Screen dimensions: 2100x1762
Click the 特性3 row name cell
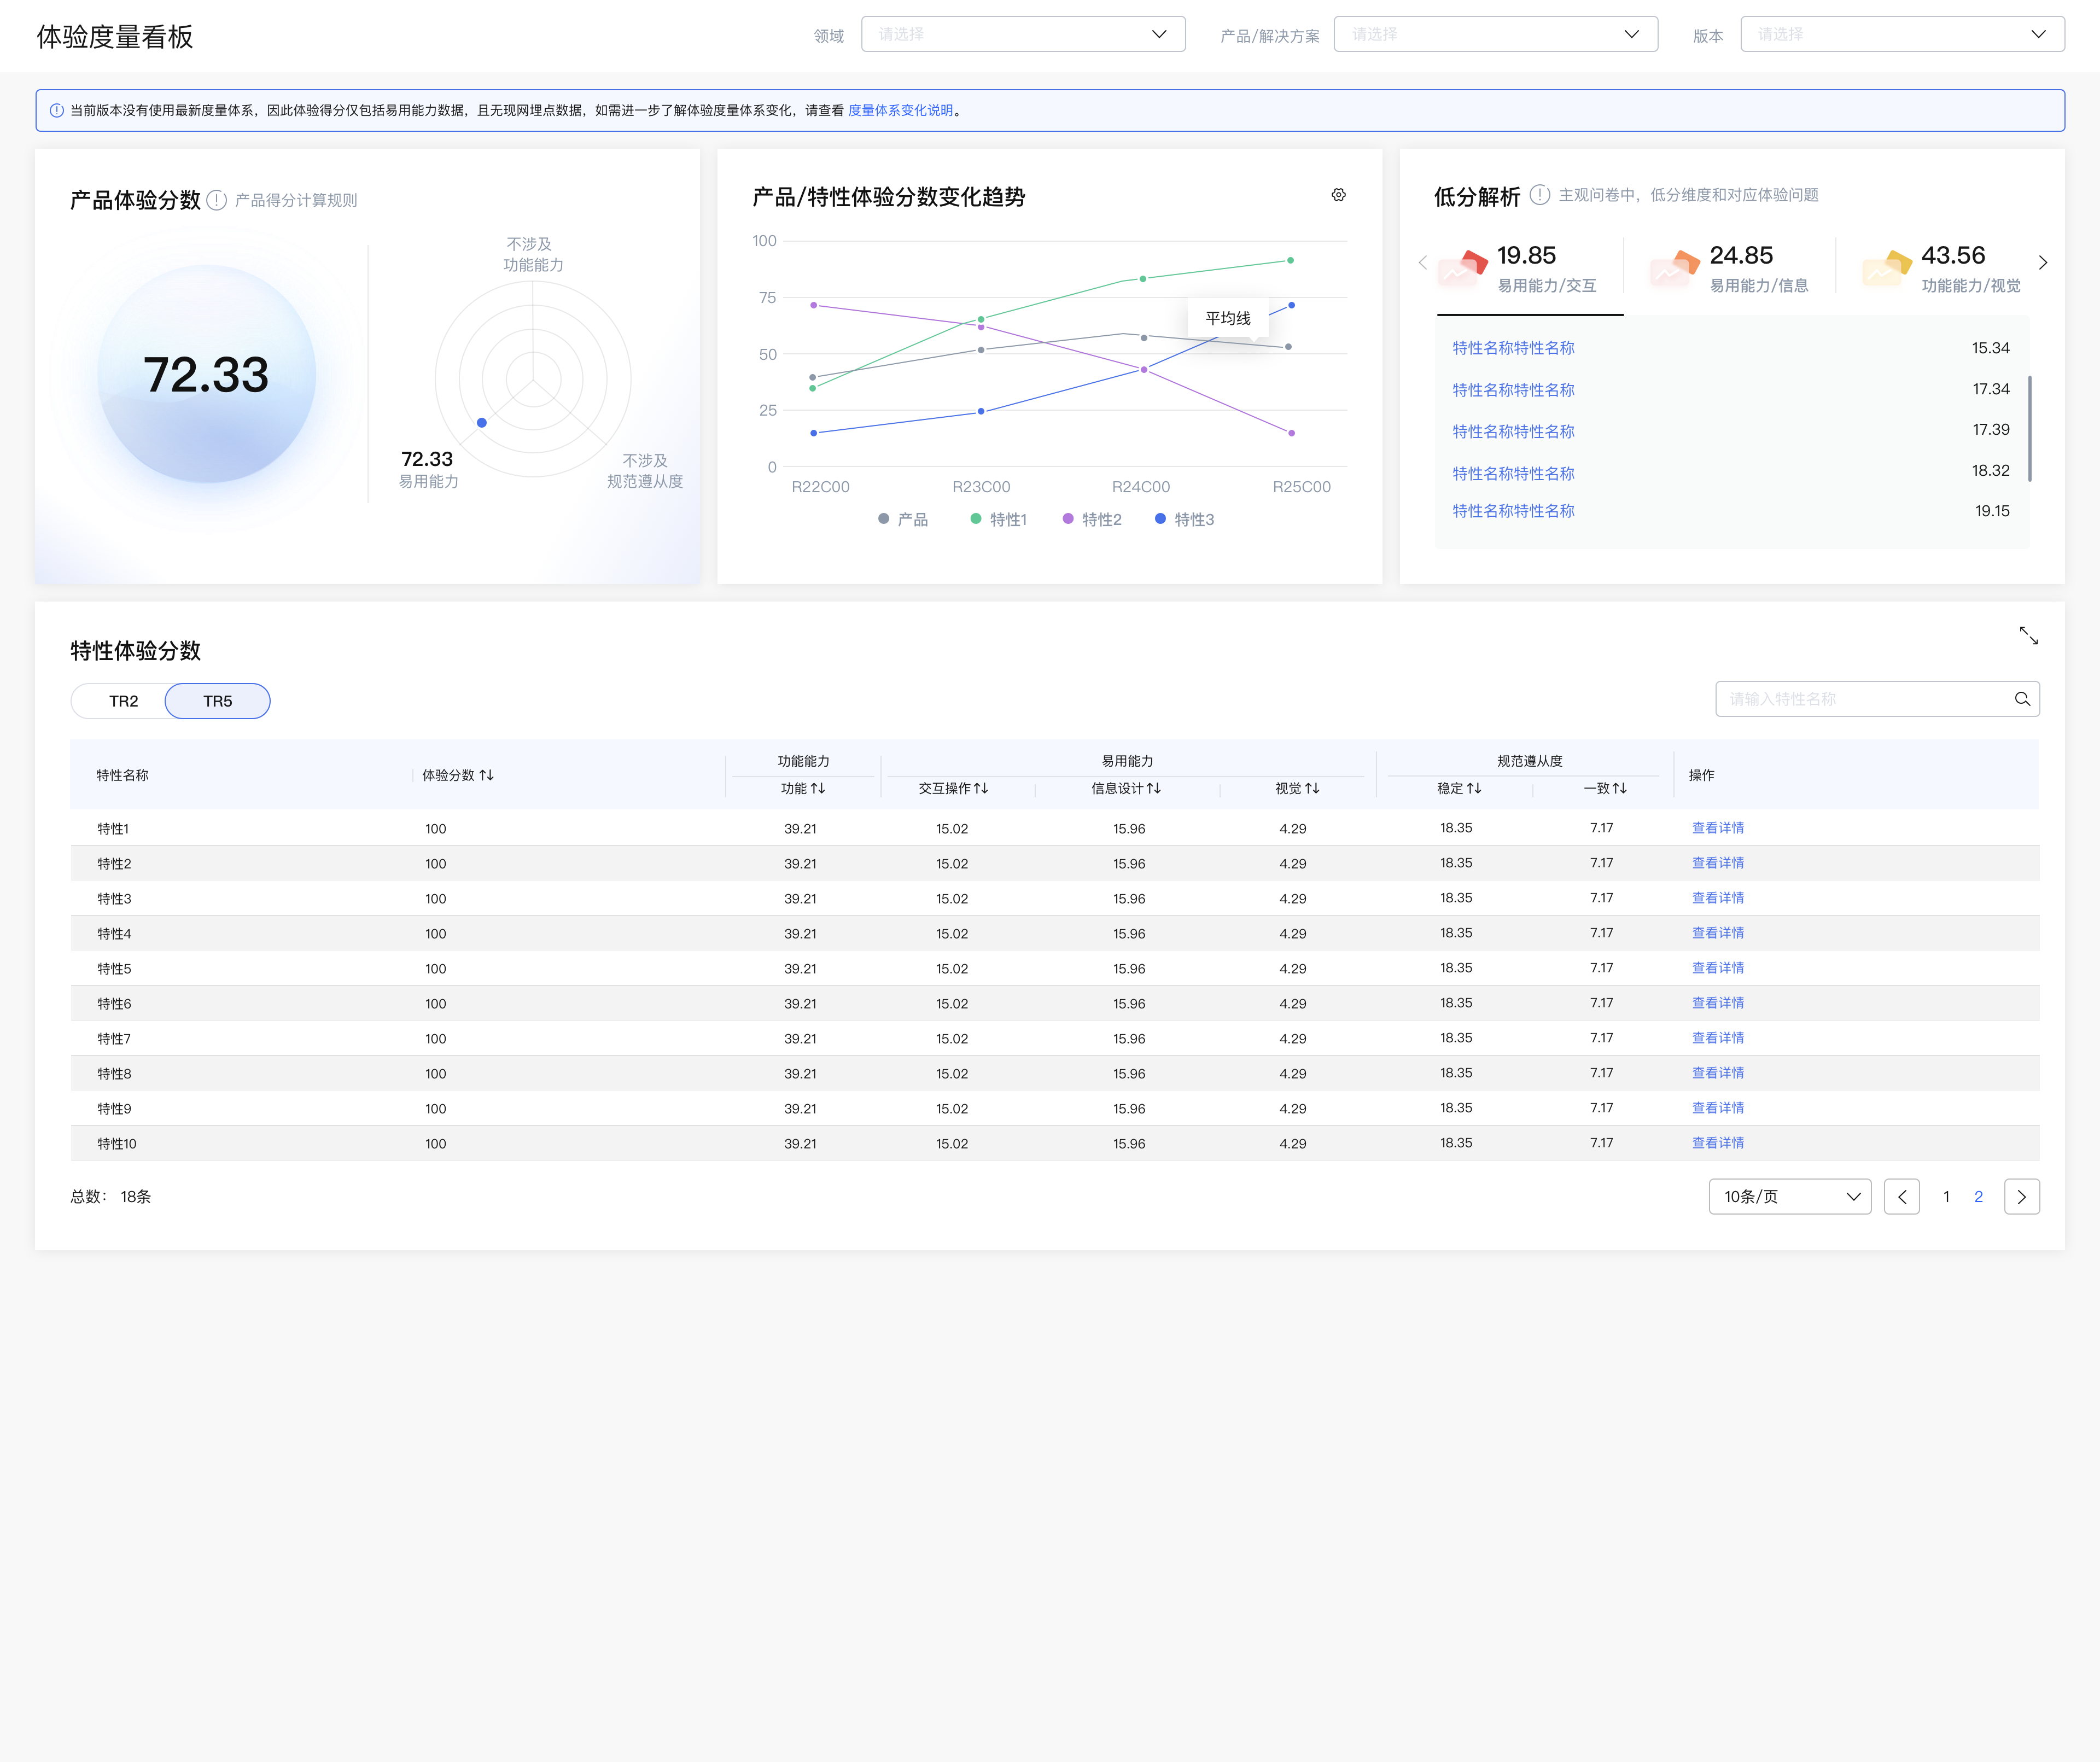pyautogui.click(x=114, y=899)
